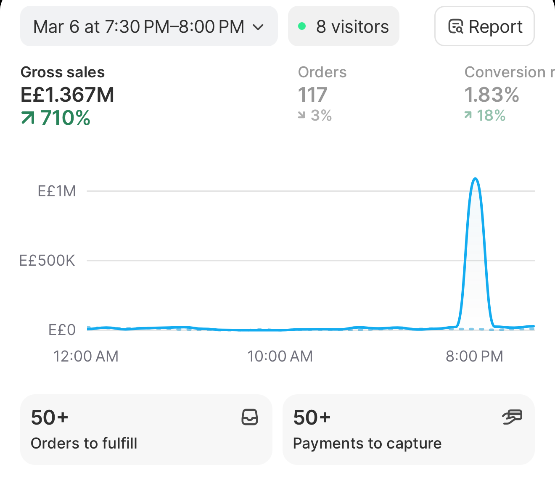Switch to the Conversion rate metric

click(509, 94)
